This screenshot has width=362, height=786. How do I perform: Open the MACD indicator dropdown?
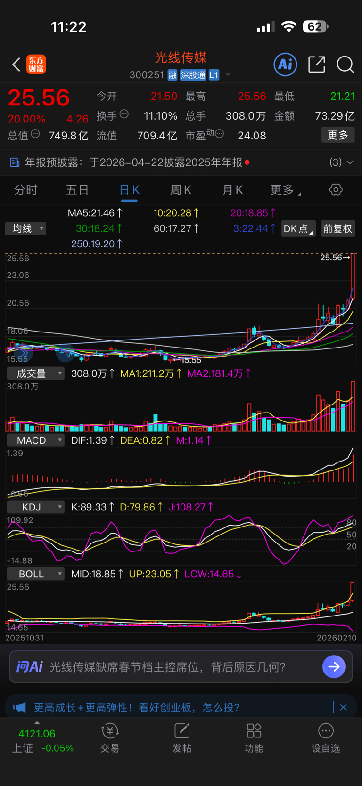35,440
